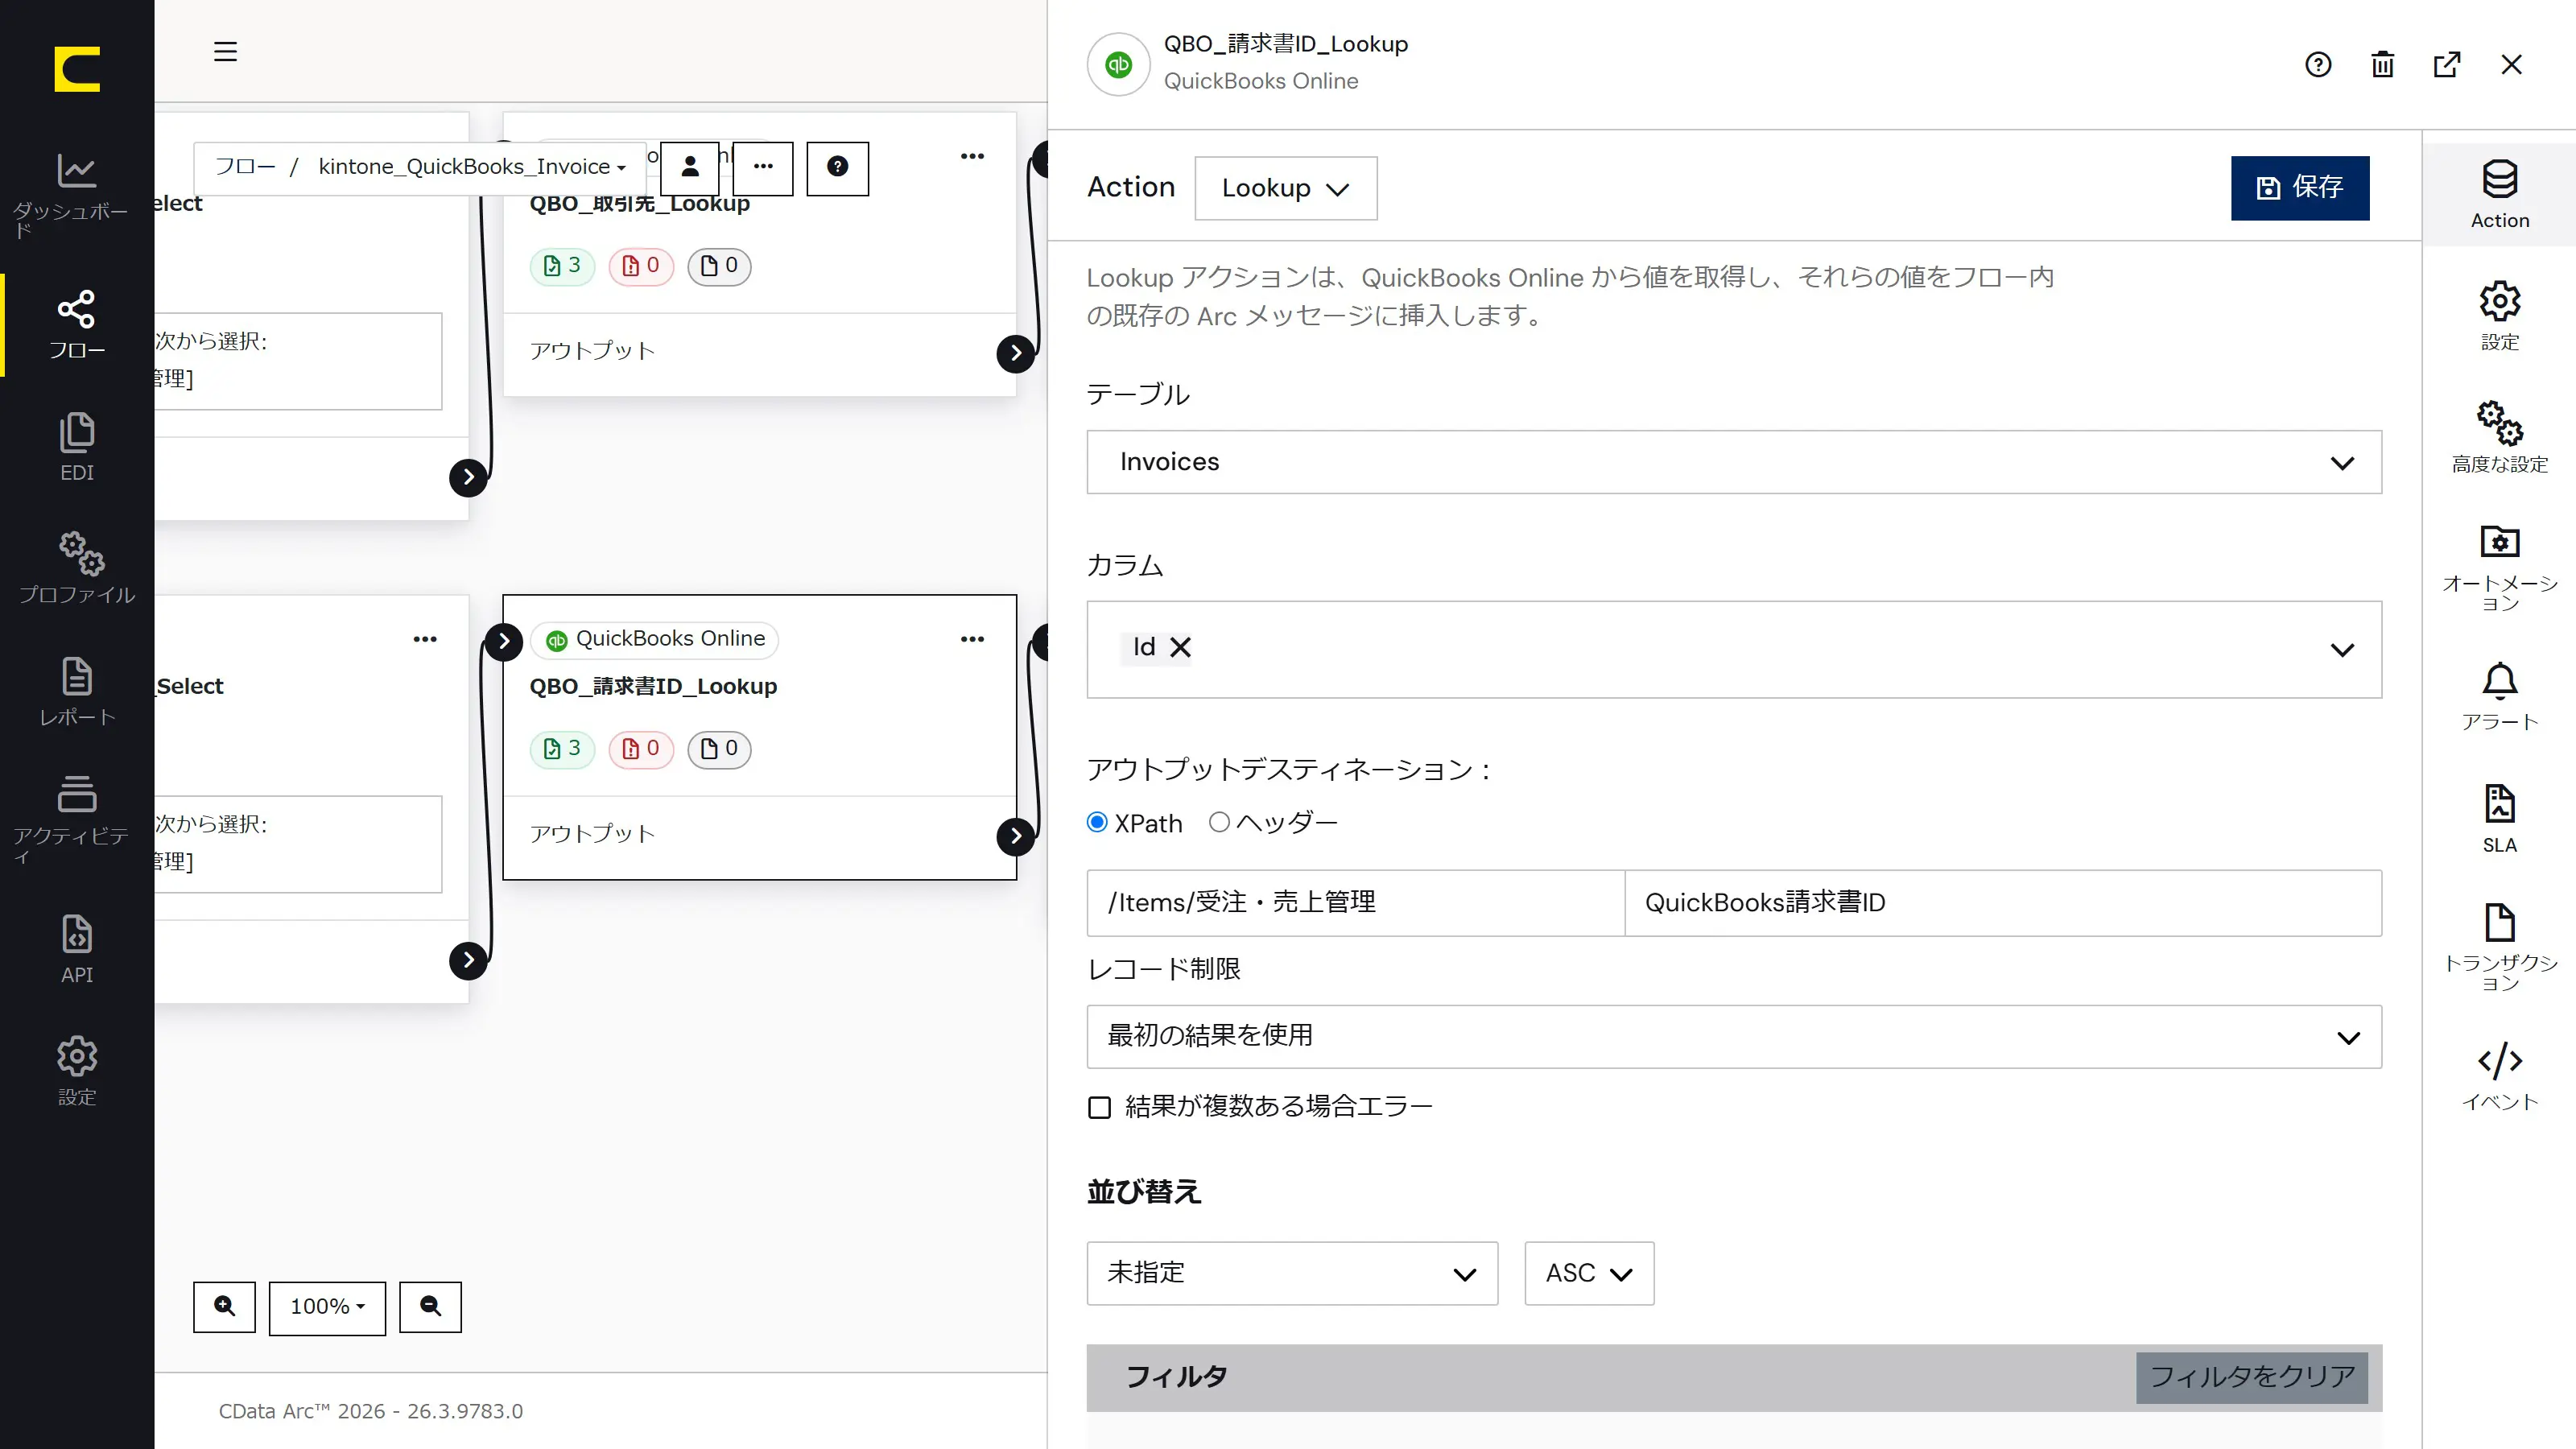This screenshot has height=1449, width=2576.
Task: Zoom out on the flow canvas
Action: pyautogui.click(x=430, y=1306)
